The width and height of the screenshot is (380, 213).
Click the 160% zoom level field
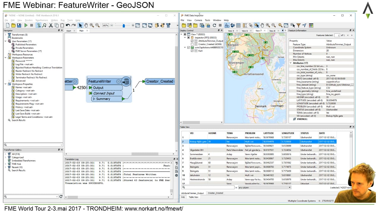coord(105,25)
